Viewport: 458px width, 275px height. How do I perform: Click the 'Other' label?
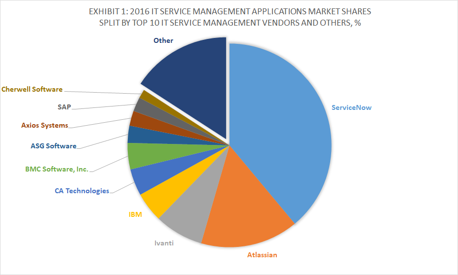163,40
